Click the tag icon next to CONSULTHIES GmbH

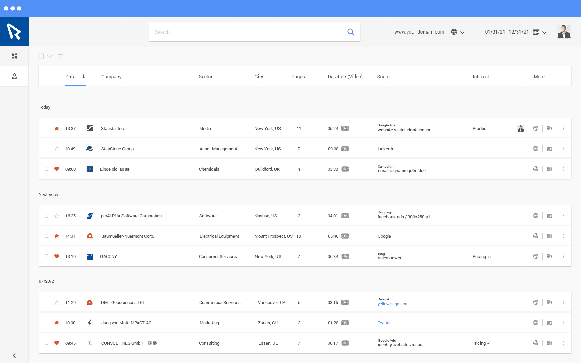[155, 343]
